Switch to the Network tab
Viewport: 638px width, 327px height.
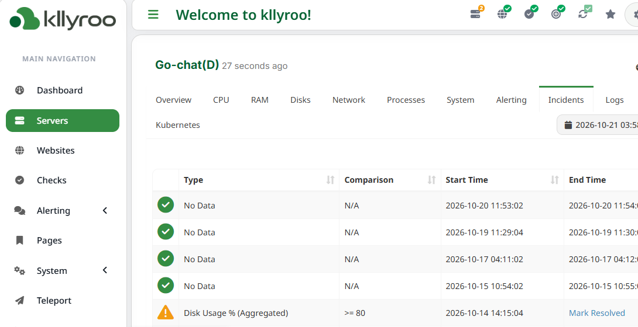coord(349,100)
